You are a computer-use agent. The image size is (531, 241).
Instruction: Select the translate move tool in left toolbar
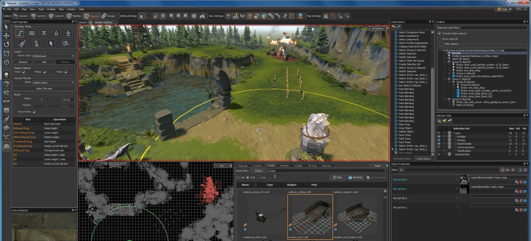click(x=6, y=35)
